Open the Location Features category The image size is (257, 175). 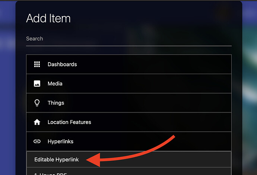129,122
